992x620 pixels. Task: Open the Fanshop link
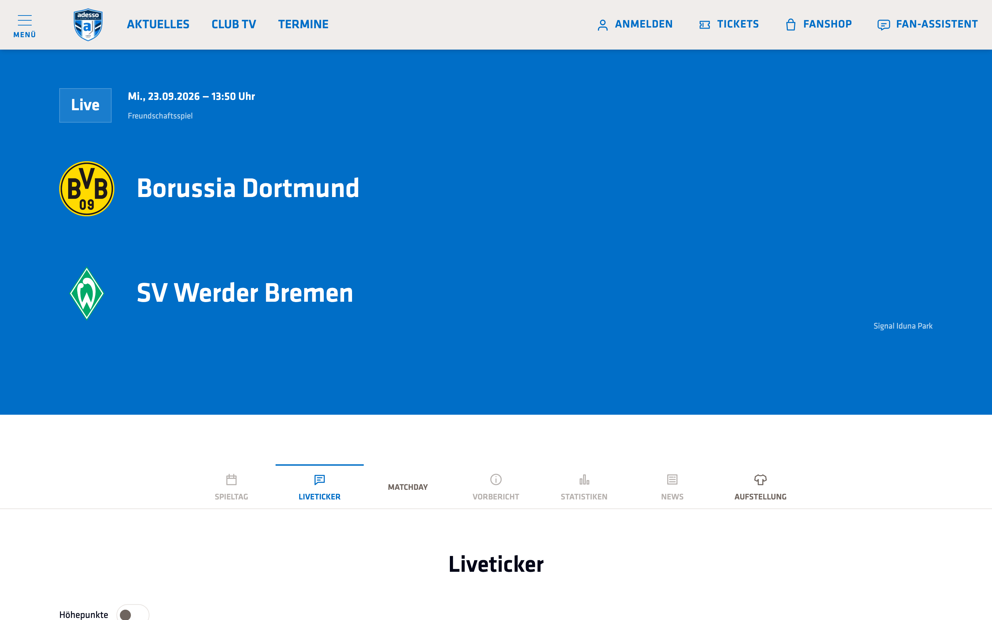tap(819, 24)
